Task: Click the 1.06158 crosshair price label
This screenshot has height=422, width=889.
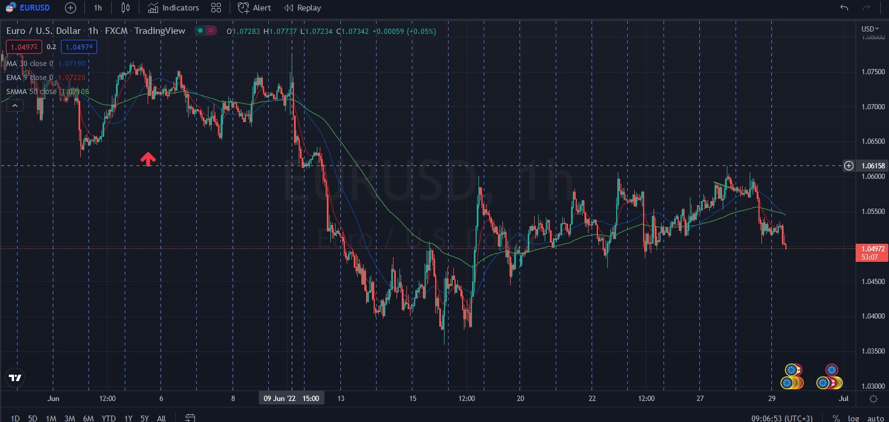Action: [873, 166]
